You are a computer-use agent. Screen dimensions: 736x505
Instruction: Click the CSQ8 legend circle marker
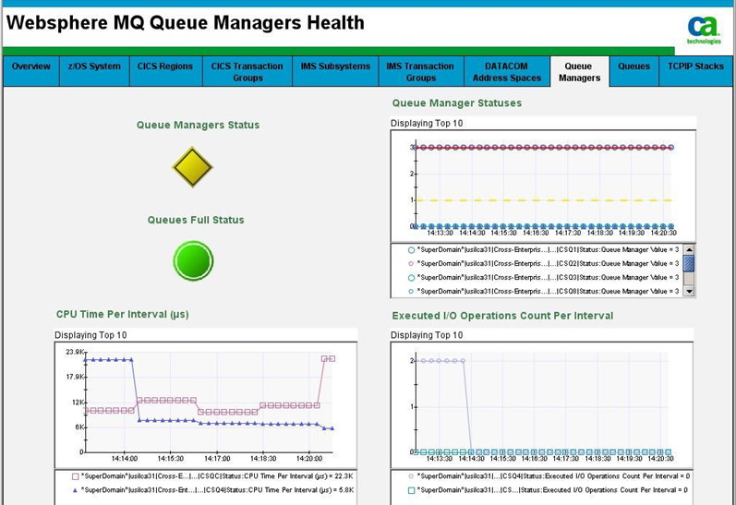411,292
